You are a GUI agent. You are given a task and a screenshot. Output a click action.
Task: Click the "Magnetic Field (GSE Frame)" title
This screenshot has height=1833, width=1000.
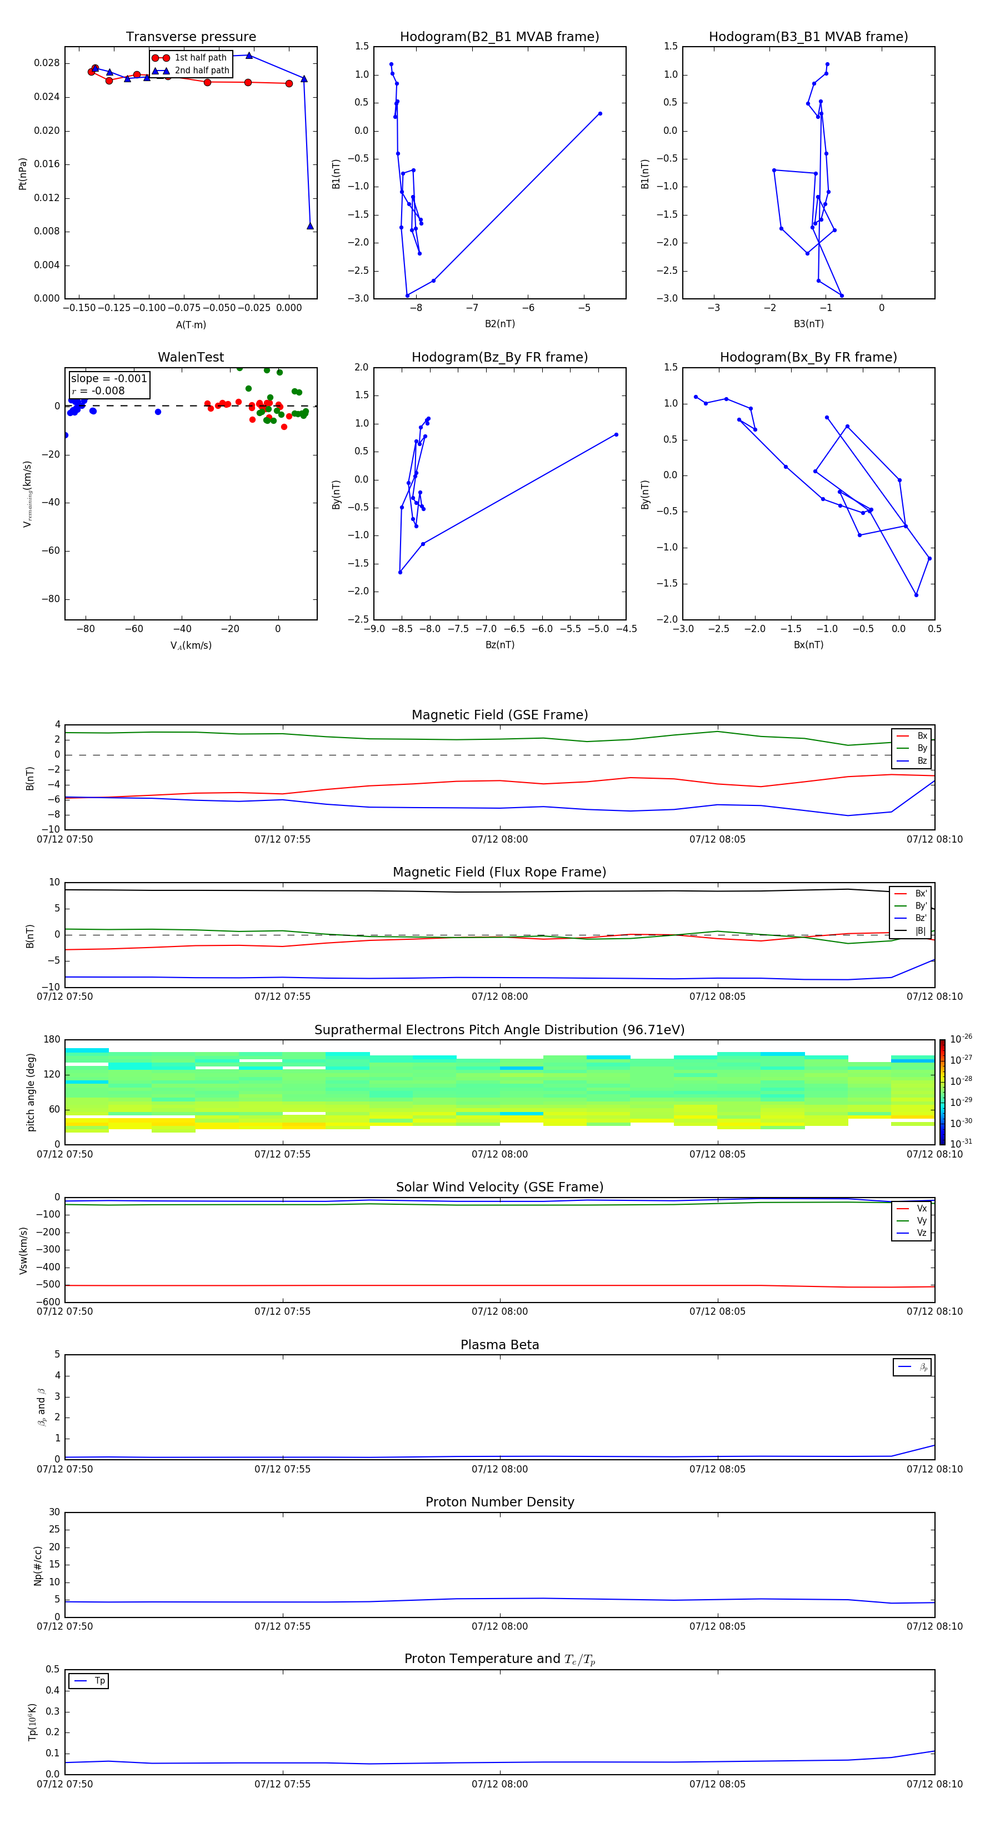click(499, 715)
